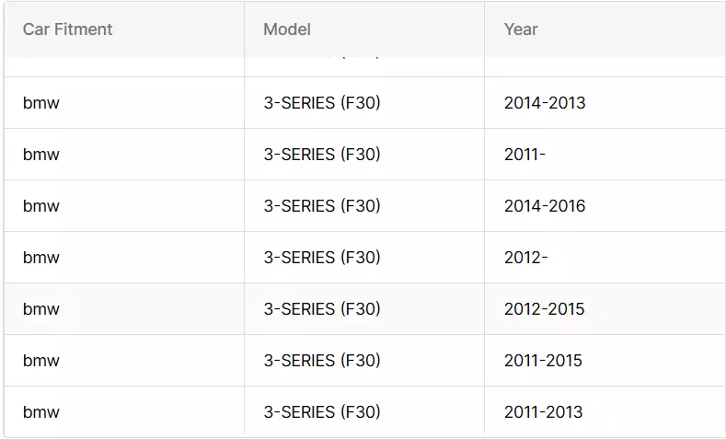Viewport: 726px width, 439px height.
Task: Click 3-SERIES (F30) in the 2011-2015 row
Action: tap(322, 361)
